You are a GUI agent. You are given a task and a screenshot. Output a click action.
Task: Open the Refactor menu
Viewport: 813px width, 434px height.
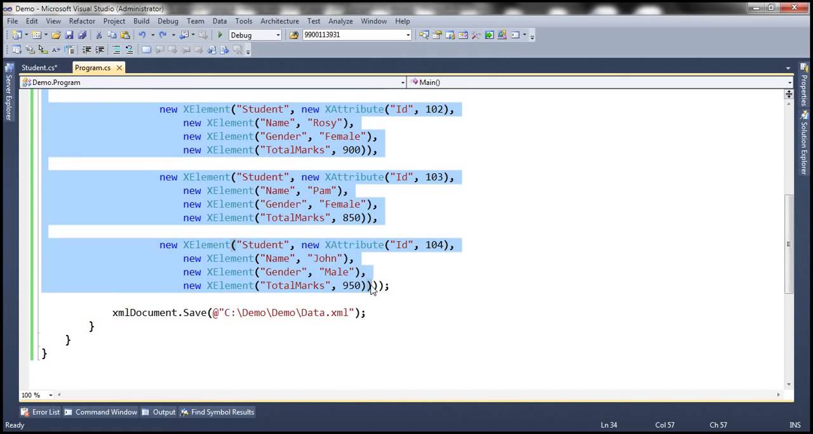pyautogui.click(x=82, y=21)
